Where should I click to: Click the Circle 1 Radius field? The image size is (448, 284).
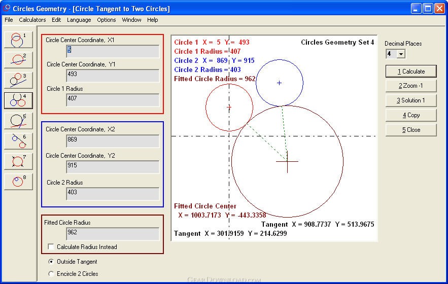click(x=113, y=100)
